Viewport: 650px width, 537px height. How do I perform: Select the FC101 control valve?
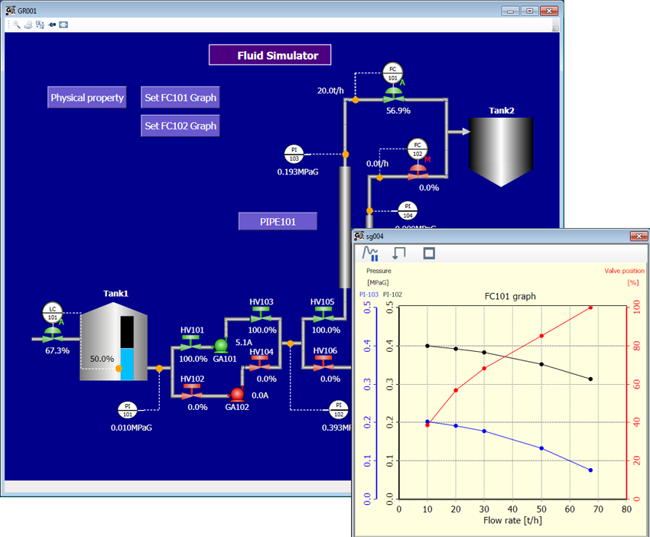(394, 94)
